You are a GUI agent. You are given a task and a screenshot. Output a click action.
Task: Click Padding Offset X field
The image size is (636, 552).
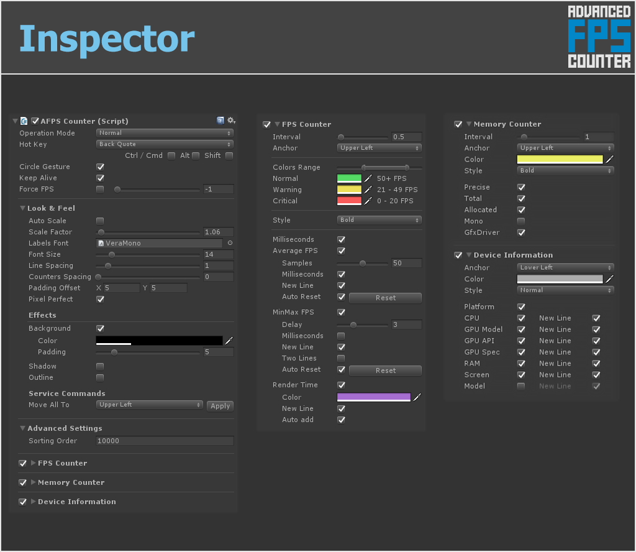click(x=122, y=288)
